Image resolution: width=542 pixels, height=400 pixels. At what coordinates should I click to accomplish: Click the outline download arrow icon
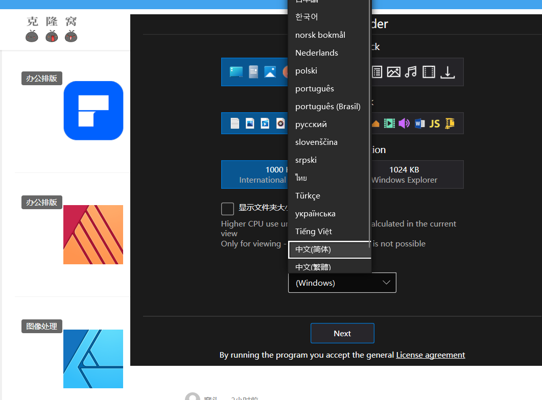pyautogui.click(x=447, y=72)
